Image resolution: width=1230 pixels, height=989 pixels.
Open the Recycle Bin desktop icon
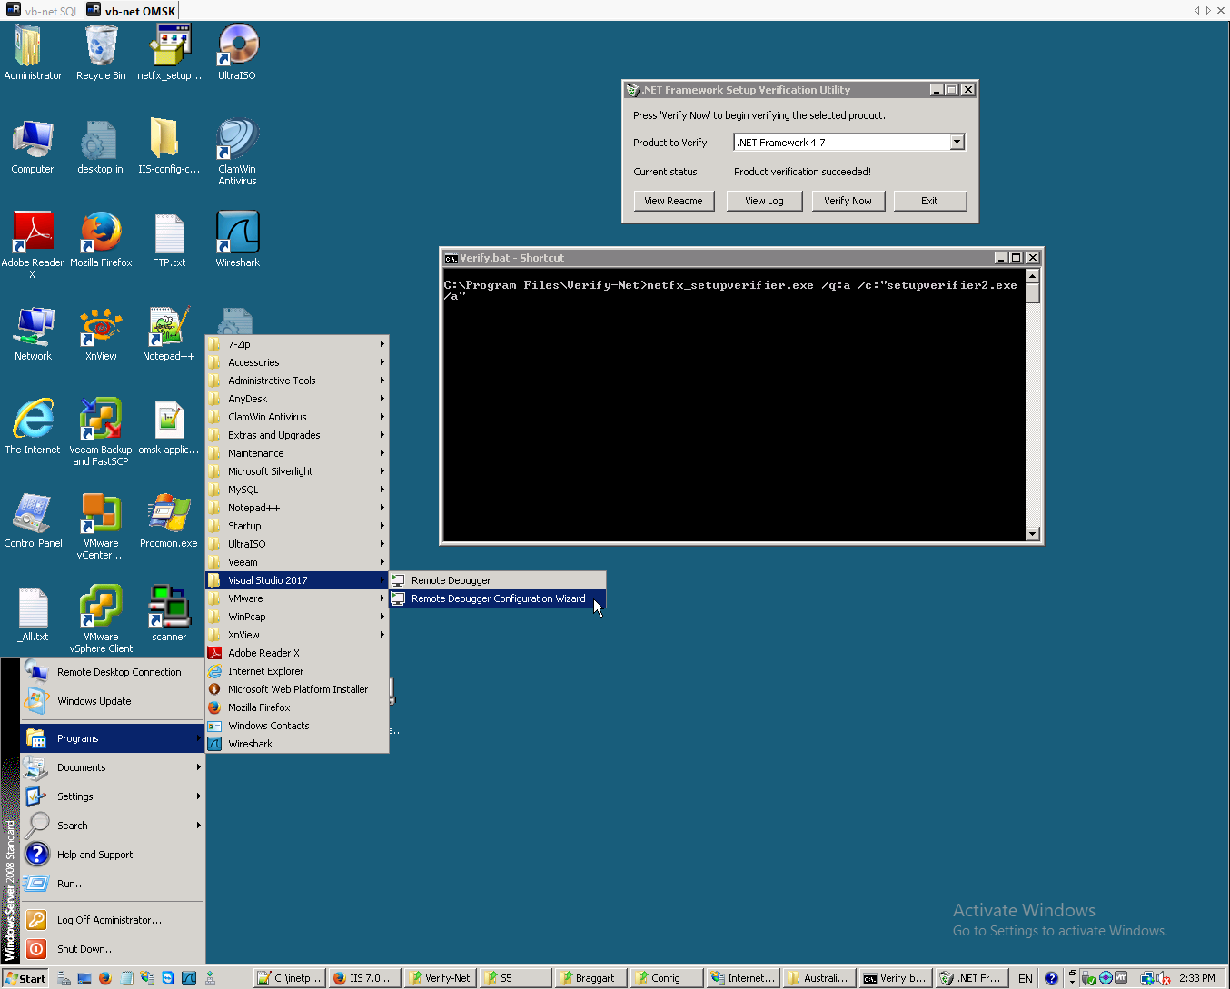pos(101,53)
